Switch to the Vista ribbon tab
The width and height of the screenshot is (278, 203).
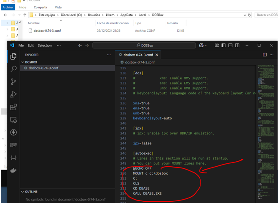point(58,7)
